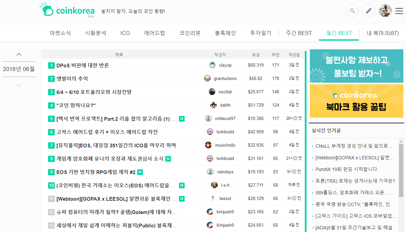Click author name kimjaeh9 in row 12

[225, 212]
